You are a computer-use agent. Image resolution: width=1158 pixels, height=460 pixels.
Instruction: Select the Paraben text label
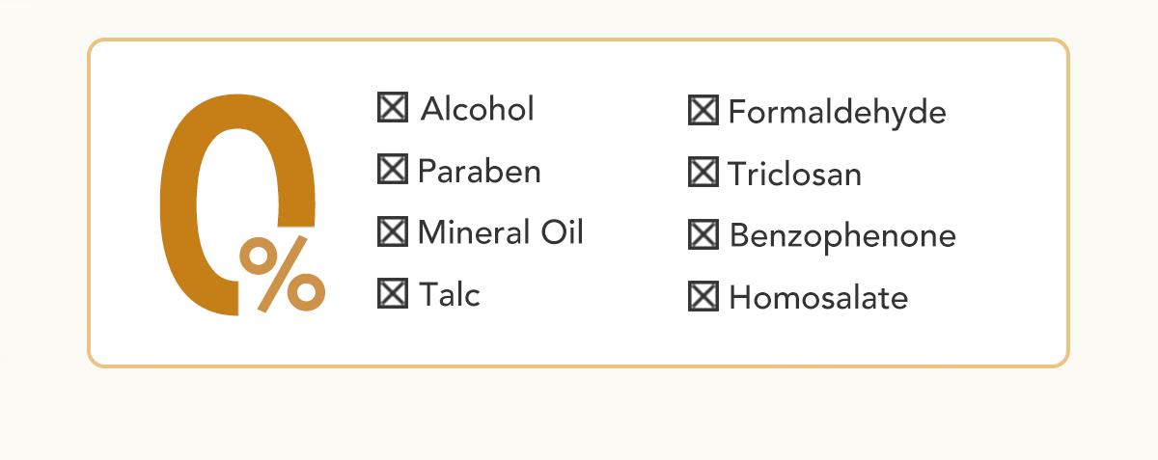point(479,171)
